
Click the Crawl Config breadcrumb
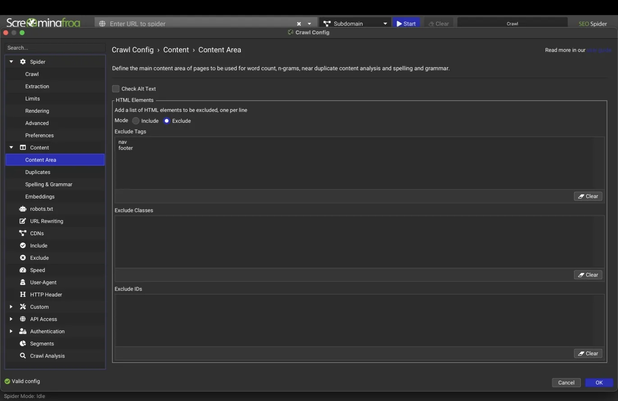(132, 50)
